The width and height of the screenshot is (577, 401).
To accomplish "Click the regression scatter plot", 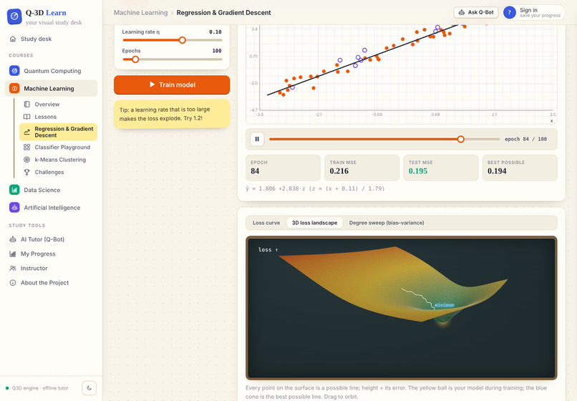I will (401, 74).
